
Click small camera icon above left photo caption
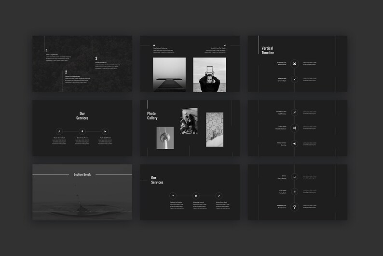[x=154, y=45]
